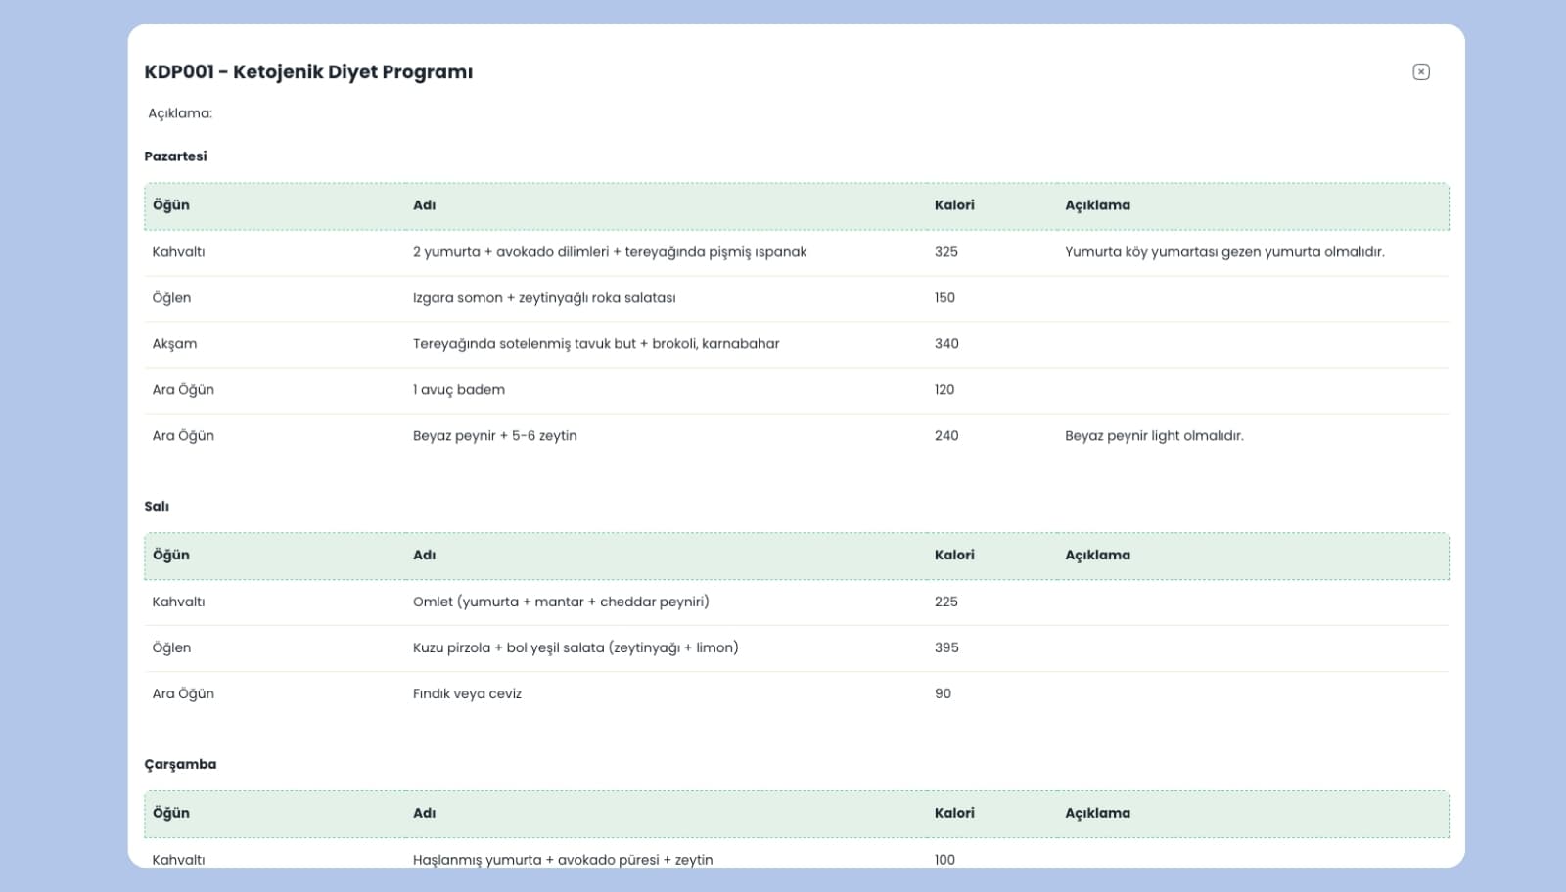The image size is (1566, 892).
Task: Select the Fındık veya ceviz snack row
Action: coord(467,694)
